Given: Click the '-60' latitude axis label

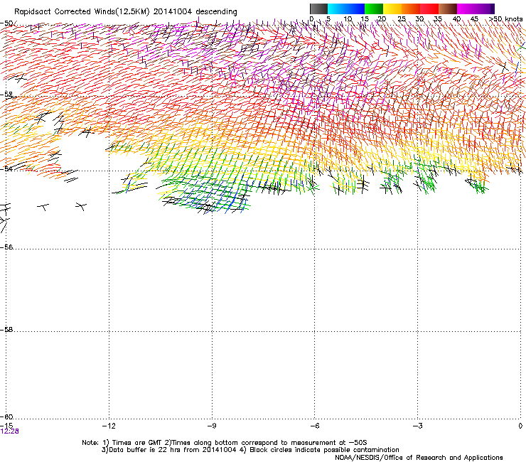Looking at the screenshot, I should click(6, 417).
